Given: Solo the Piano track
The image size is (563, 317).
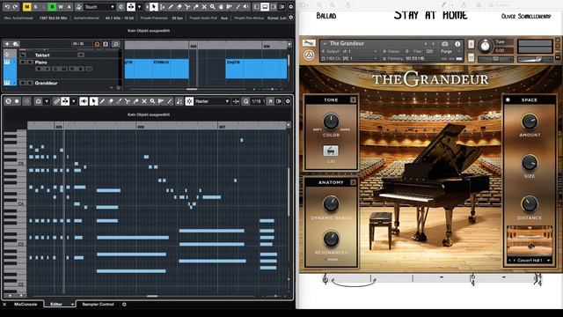Looking at the screenshot, I should point(30,63).
